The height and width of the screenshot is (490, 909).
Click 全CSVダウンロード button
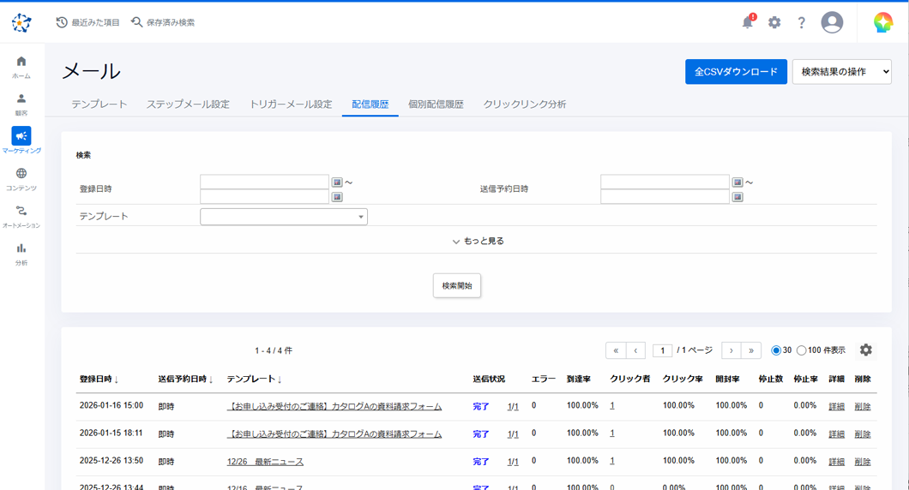tap(737, 72)
